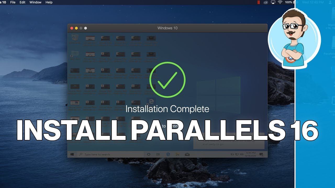
Task: Open the File menu in the Mac menu bar
Action: point(13,2)
